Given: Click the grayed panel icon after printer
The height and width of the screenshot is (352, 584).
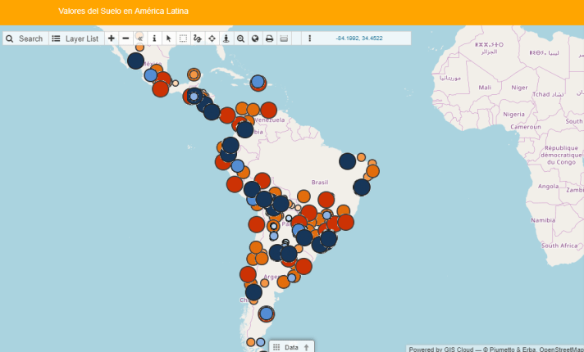Looking at the screenshot, I should [x=284, y=38].
